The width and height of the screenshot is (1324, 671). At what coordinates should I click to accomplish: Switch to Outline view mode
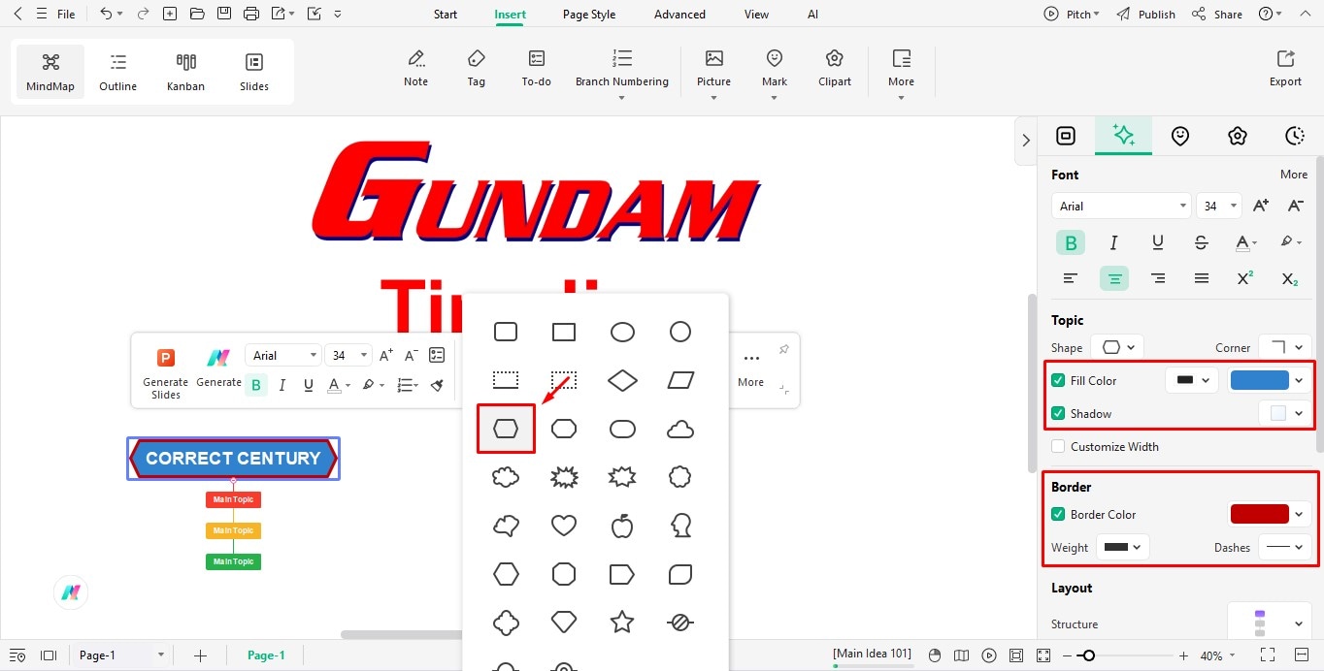coord(117,71)
